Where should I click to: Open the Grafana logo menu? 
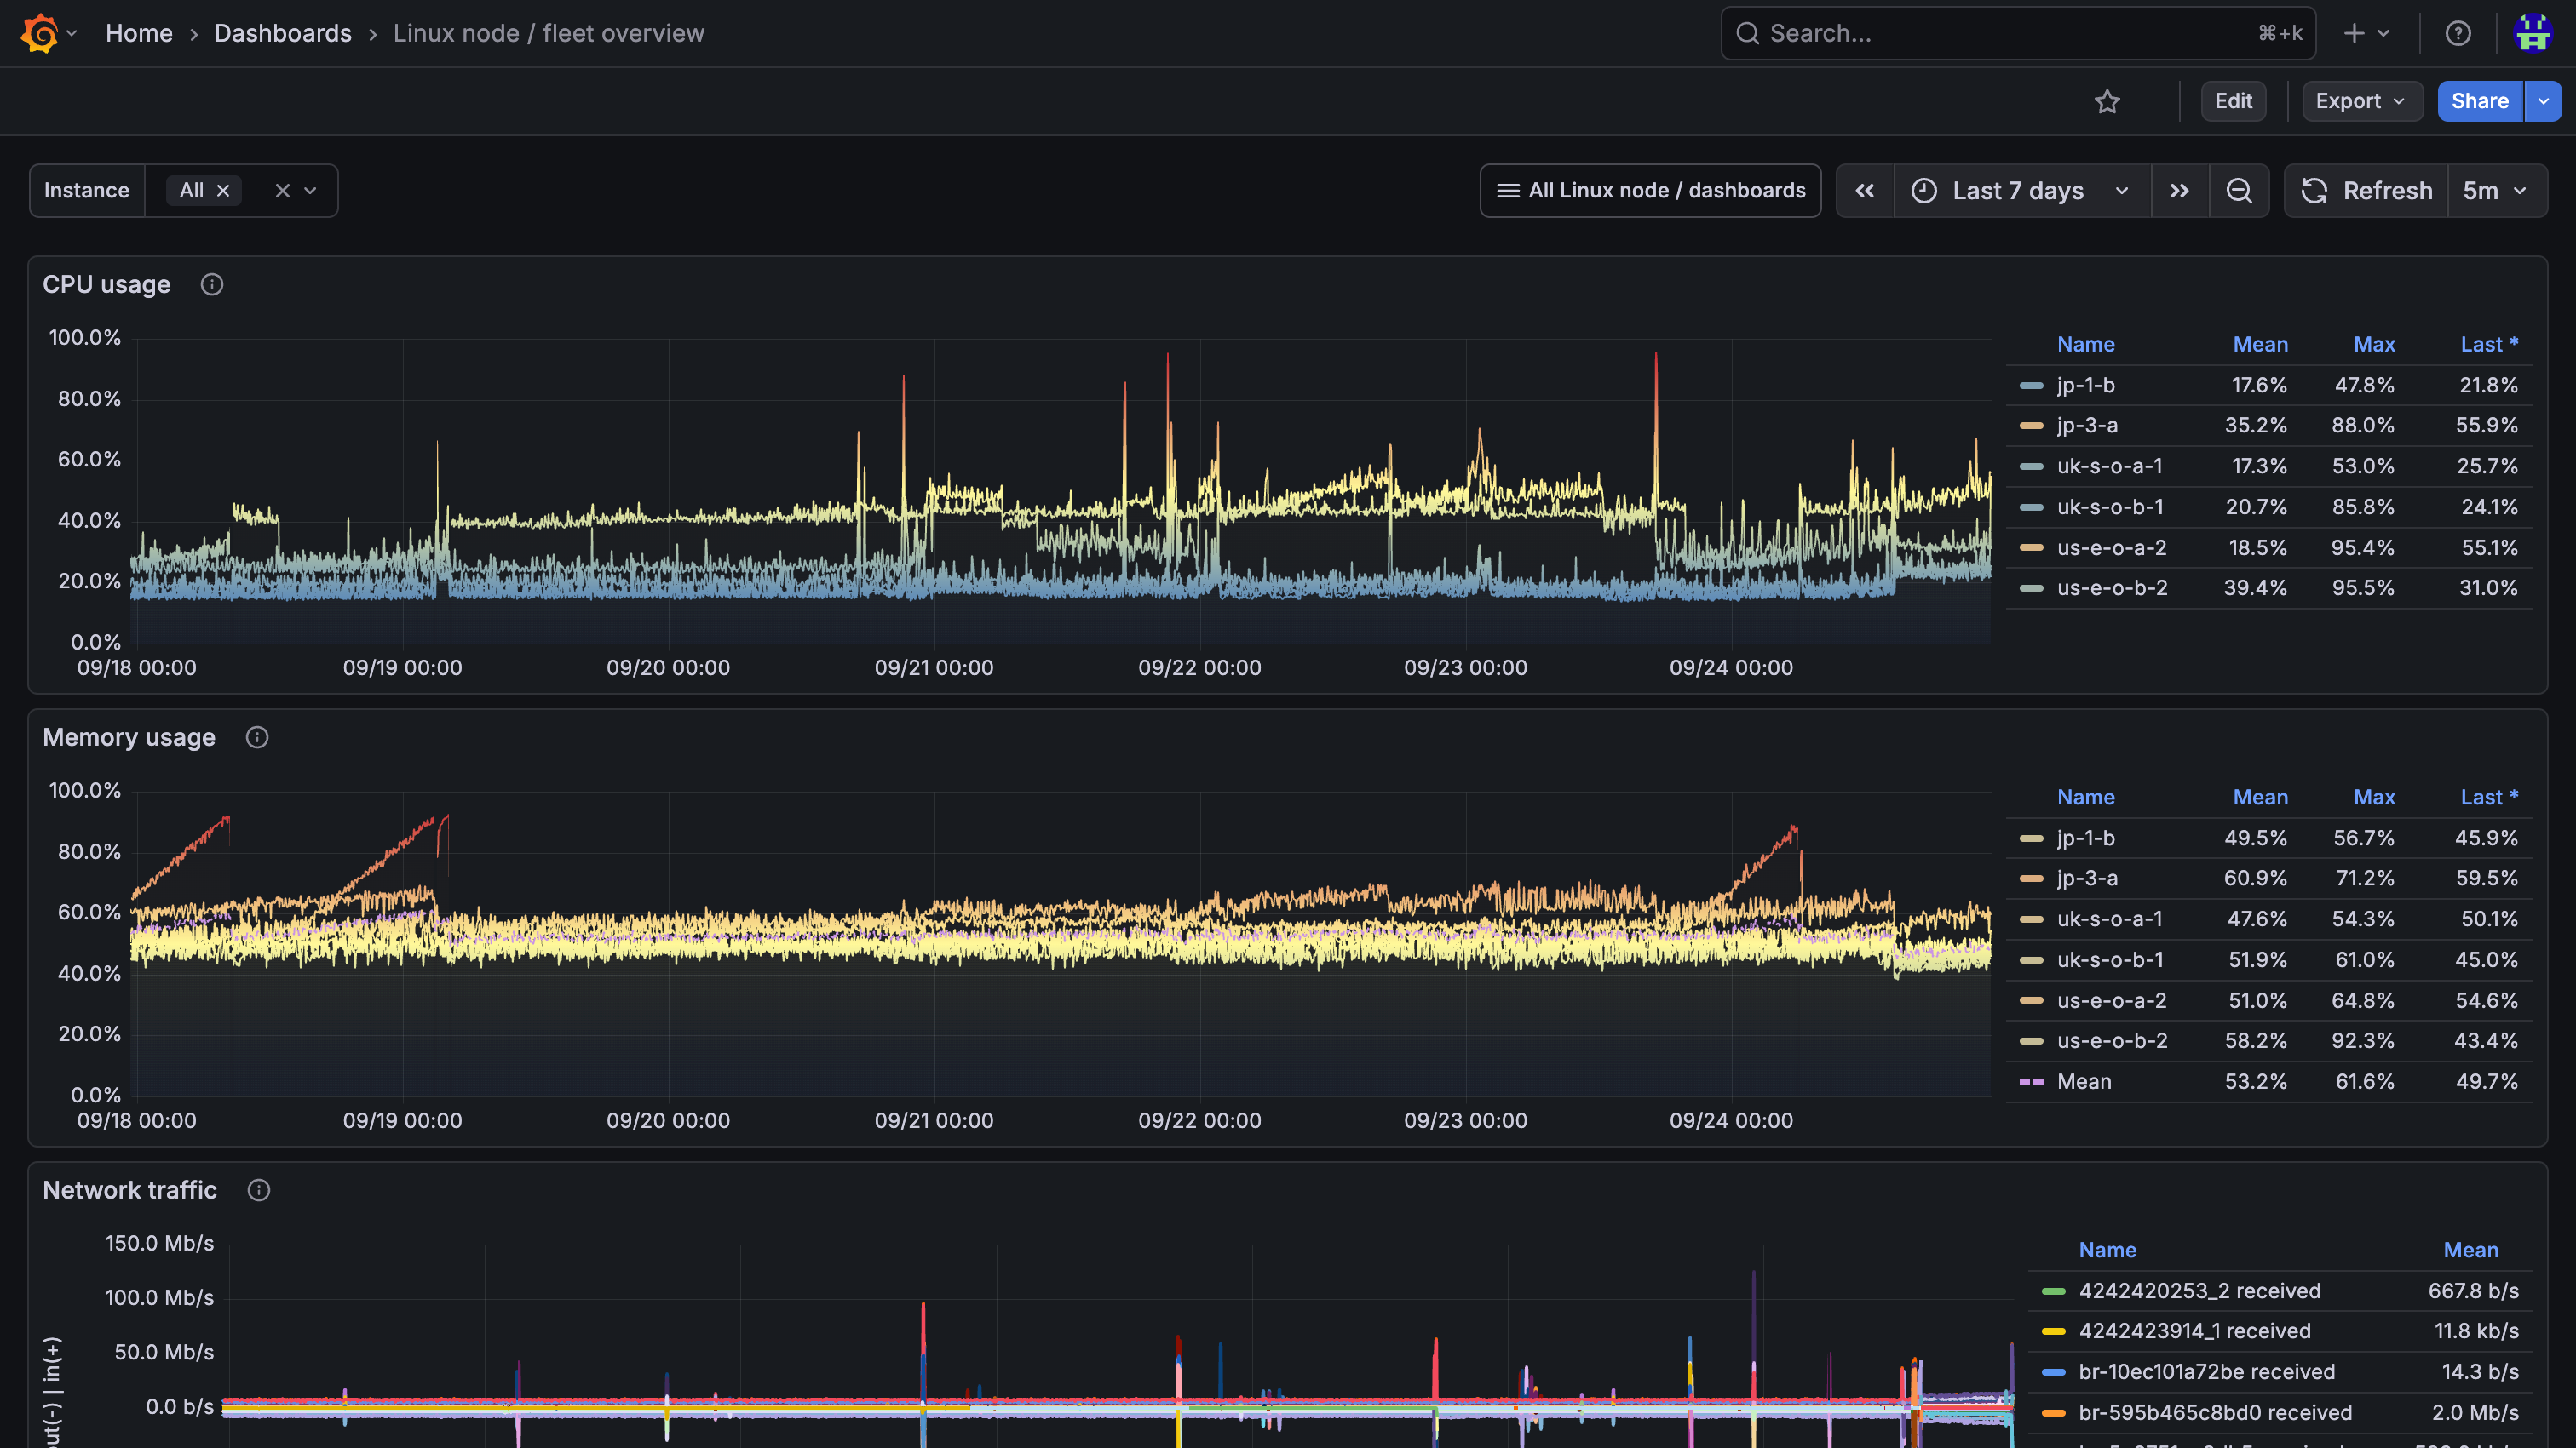48,33
